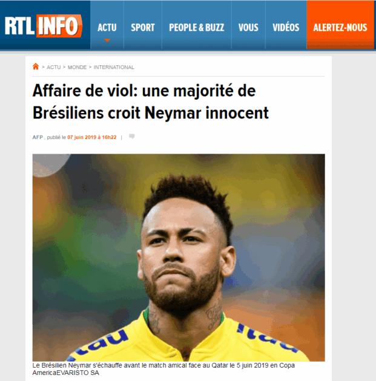Go to PEOPLE & BUZZ section
376x381 pixels.
coord(197,27)
